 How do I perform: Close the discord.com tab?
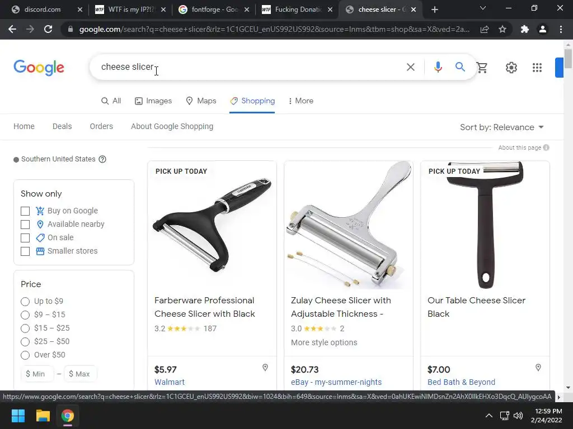tap(80, 10)
